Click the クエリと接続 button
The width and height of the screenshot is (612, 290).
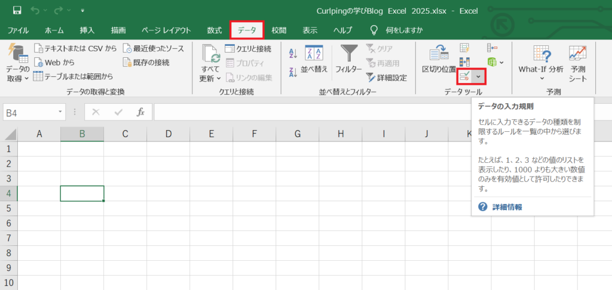point(248,48)
